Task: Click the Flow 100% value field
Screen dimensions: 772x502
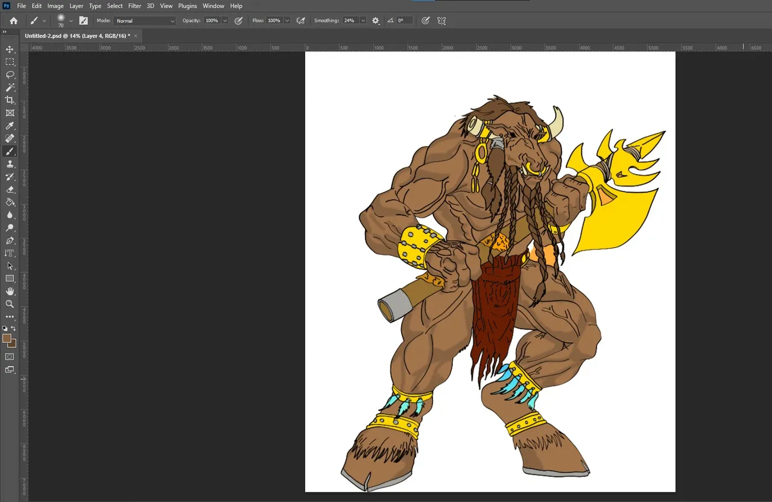Action: (x=274, y=21)
